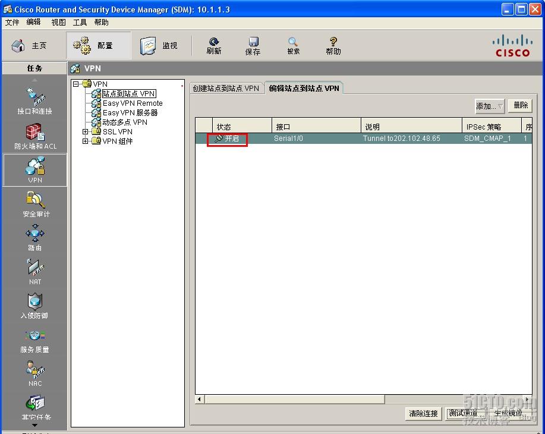Click the horizontal scrollbar thumb in table
Viewport: 545px width, 434px height.
(x=294, y=400)
